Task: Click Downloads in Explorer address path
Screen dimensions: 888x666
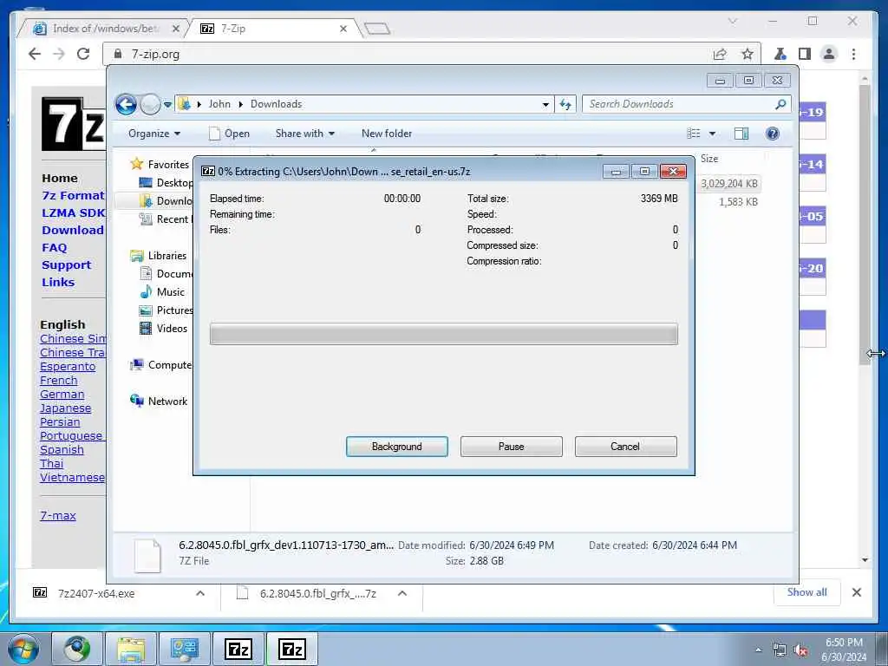Action: [276, 104]
